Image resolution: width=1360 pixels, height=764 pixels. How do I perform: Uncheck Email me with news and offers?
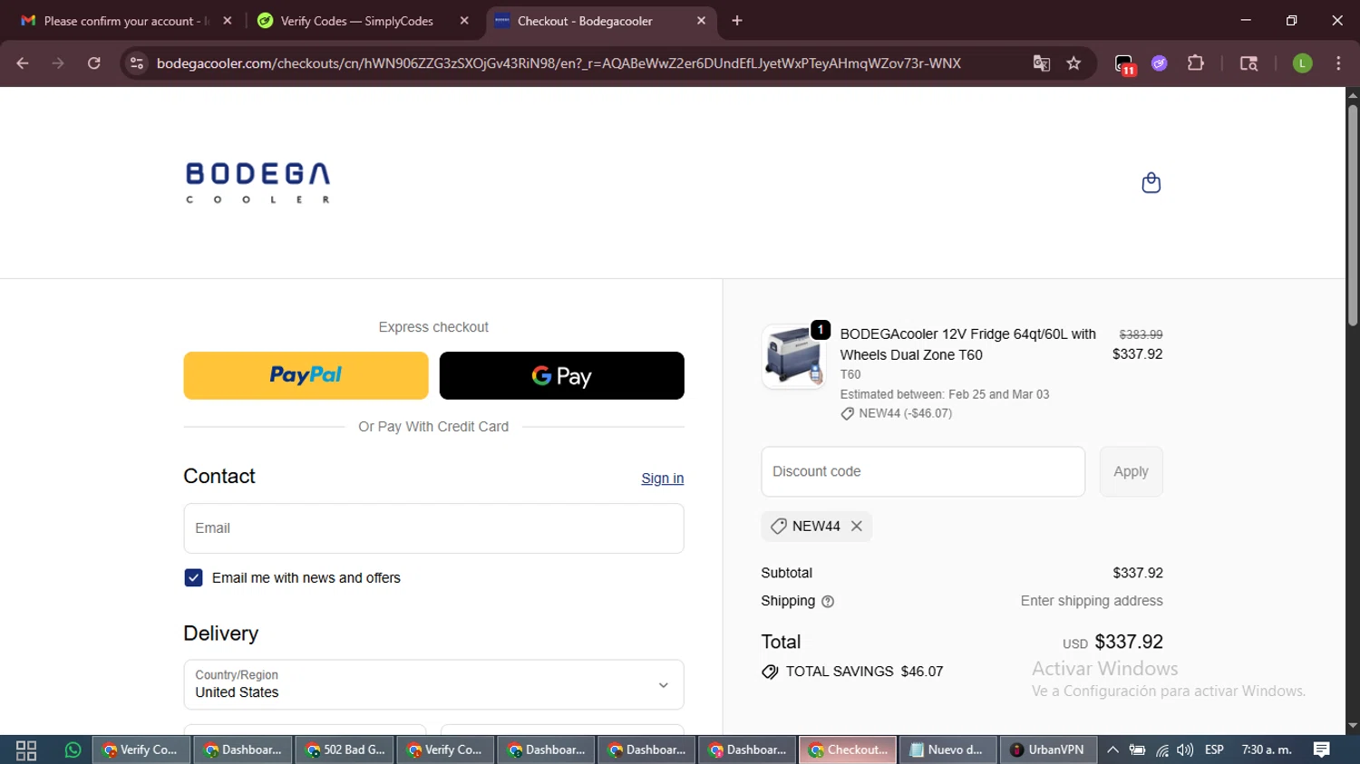[193, 578]
